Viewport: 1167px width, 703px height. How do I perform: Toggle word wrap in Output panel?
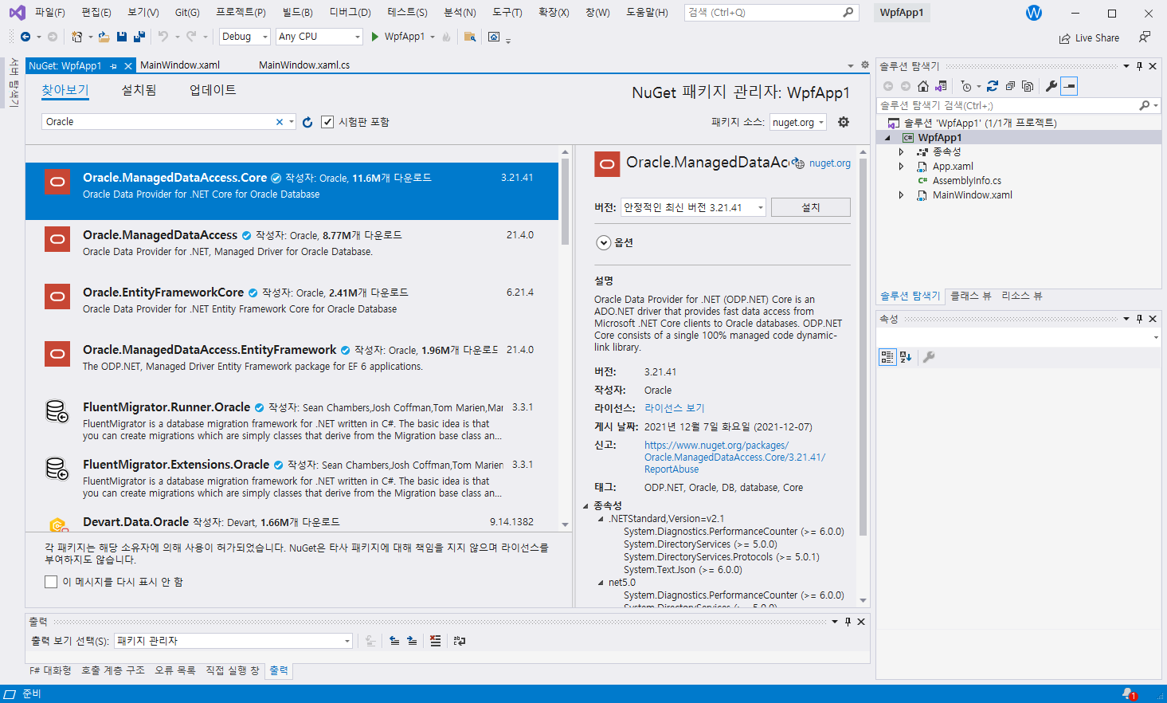point(460,641)
